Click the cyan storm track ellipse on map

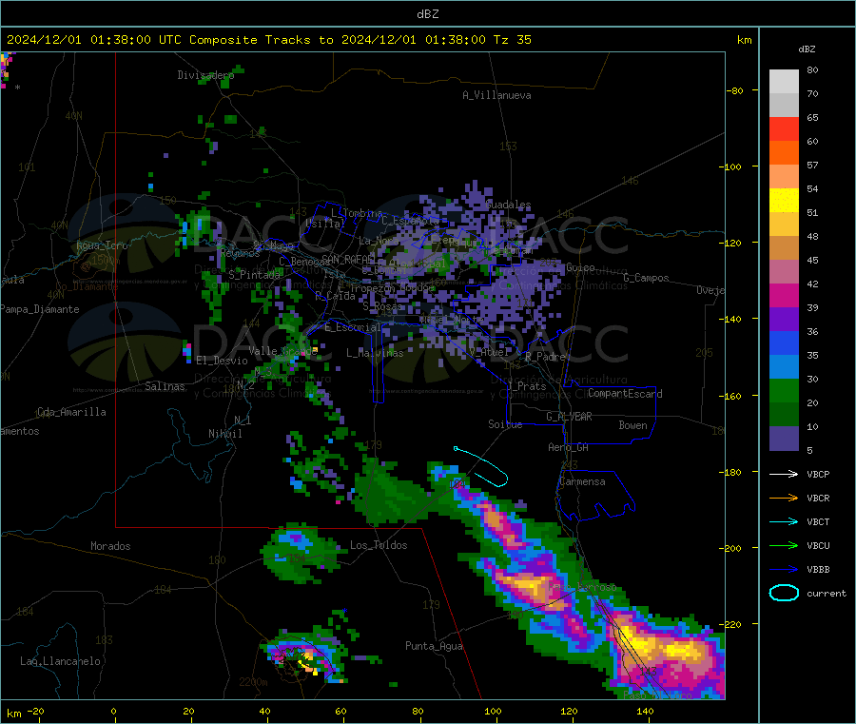click(x=482, y=467)
